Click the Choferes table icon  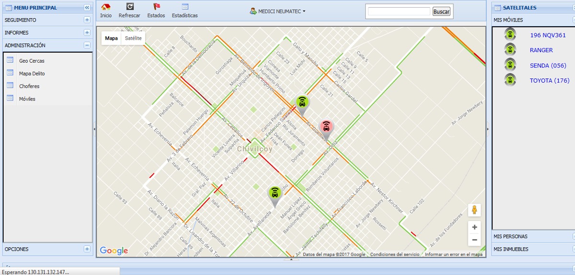click(x=10, y=85)
